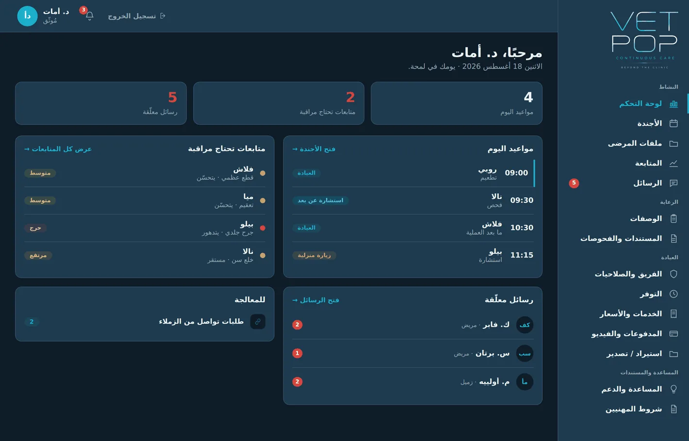Go to الأجندة menu item

point(623,124)
